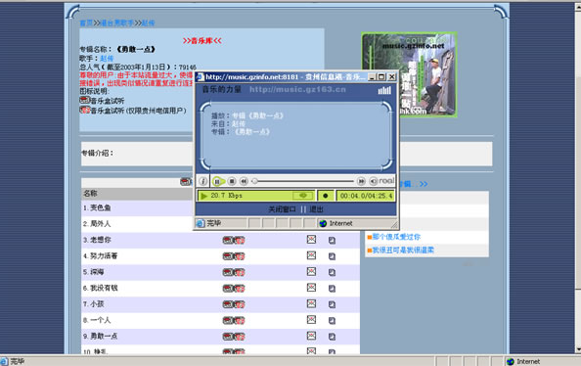581x366 pixels.
Task: Open the page icon for song 8 一个人
Action: point(332,321)
